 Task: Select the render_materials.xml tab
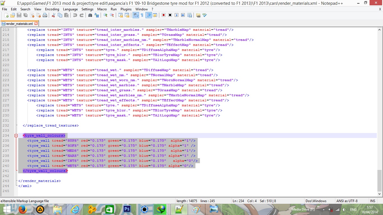19,24
